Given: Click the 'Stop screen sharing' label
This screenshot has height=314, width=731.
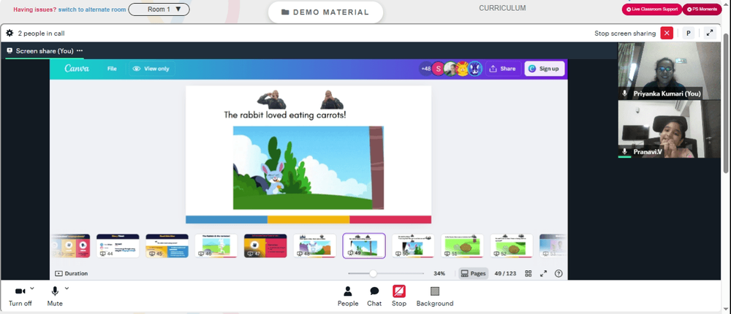Looking at the screenshot, I should (625, 33).
